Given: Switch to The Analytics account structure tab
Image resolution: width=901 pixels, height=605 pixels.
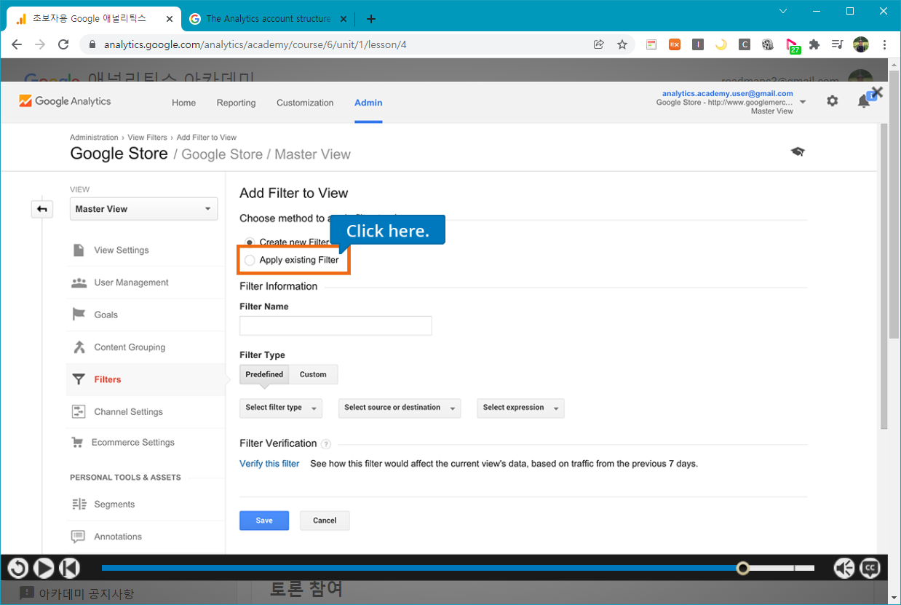Looking at the screenshot, I should point(268,19).
